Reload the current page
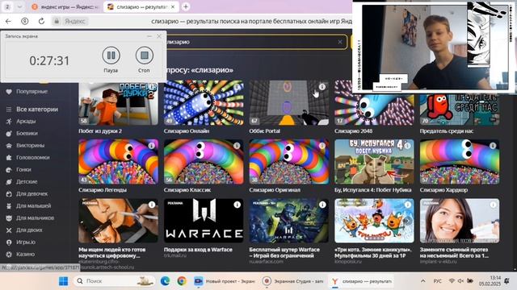The height and width of the screenshot is (290, 517). [x=41, y=21]
